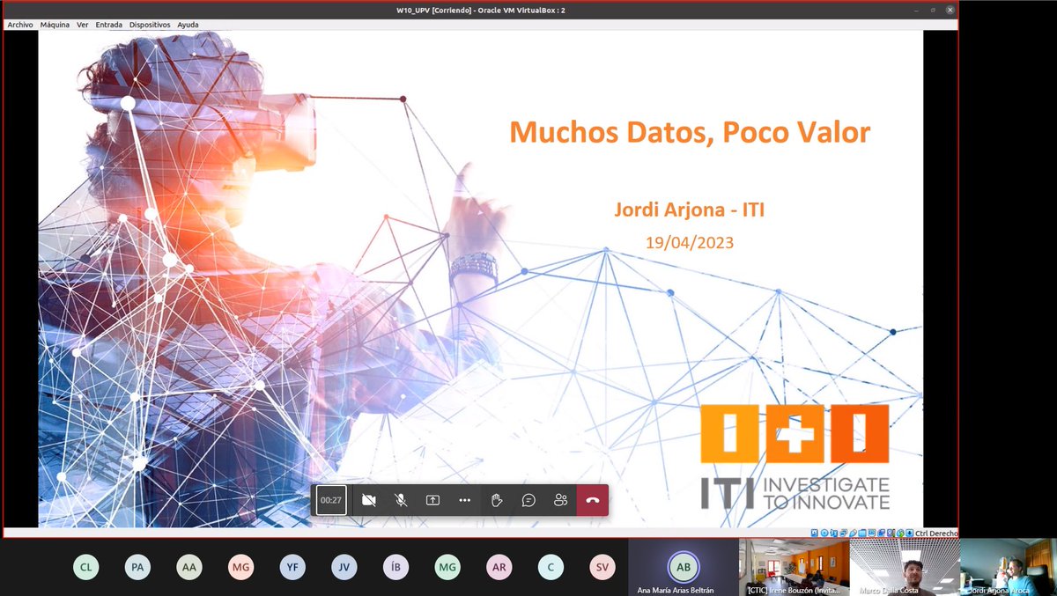This screenshot has height=596, width=1057.
Task: Maximize the VirtualBox window
Action: pos(933,10)
